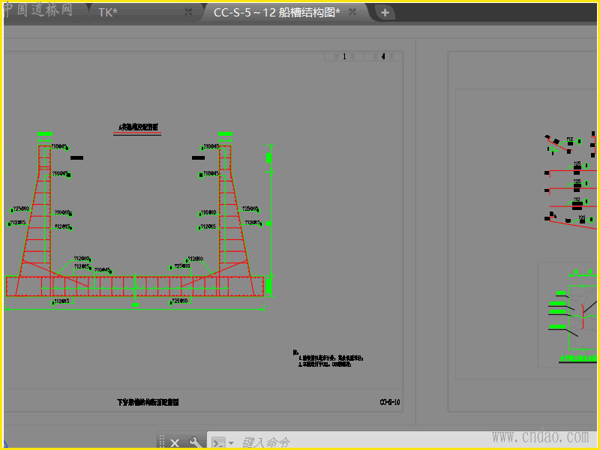Click the notes text block in the drawing
Image resolution: width=600 pixels, height=450 pixels.
[x=328, y=358]
